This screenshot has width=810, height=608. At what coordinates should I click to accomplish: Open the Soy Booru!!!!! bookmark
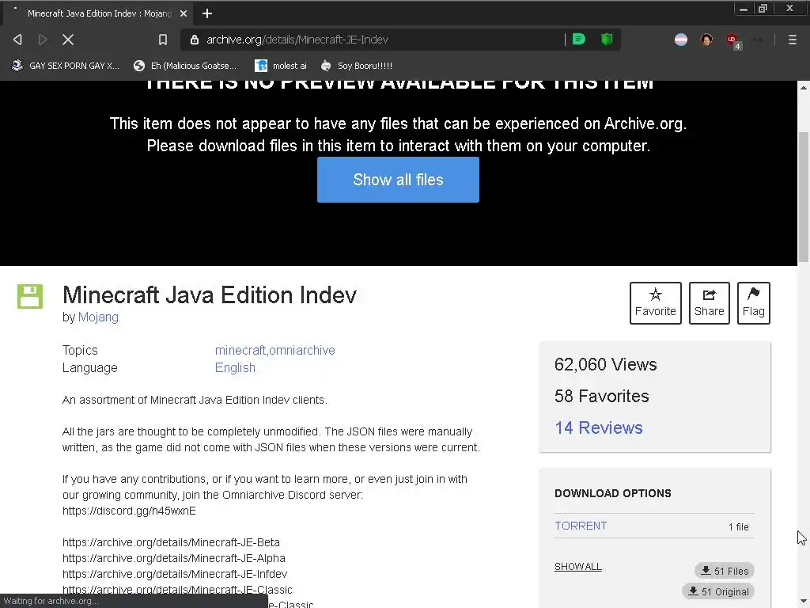pos(357,66)
